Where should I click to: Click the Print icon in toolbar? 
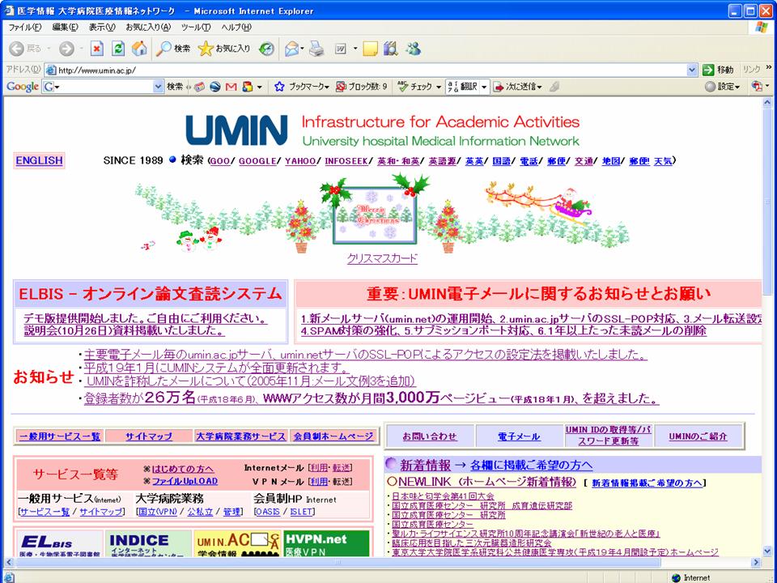coord(316,49)
